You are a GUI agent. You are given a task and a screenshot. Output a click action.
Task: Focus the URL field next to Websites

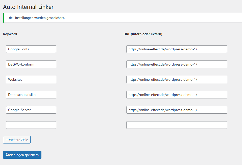point(177,79)
